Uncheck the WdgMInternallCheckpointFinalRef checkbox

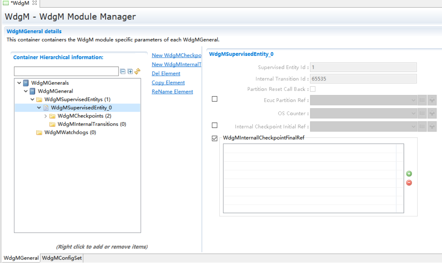(x=215, y=138)
